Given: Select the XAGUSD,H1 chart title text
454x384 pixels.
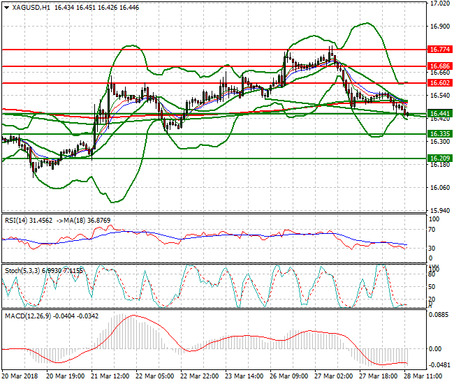Looking at the screenshot, I should pos(31,8).
